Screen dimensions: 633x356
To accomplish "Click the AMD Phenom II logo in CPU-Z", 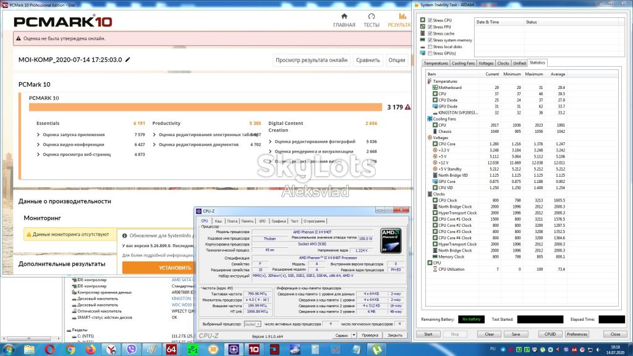I will [391, 241].
